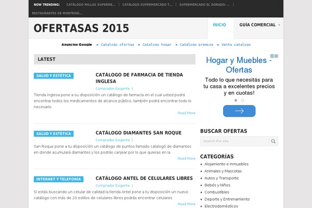Expand the Guía Comercial dropdown arrow

point(279,25)
